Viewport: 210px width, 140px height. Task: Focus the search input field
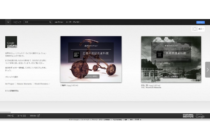coord(36,22)
